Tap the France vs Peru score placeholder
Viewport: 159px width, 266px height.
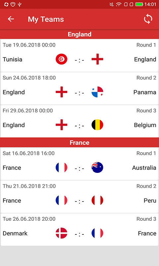coord(79,201)
